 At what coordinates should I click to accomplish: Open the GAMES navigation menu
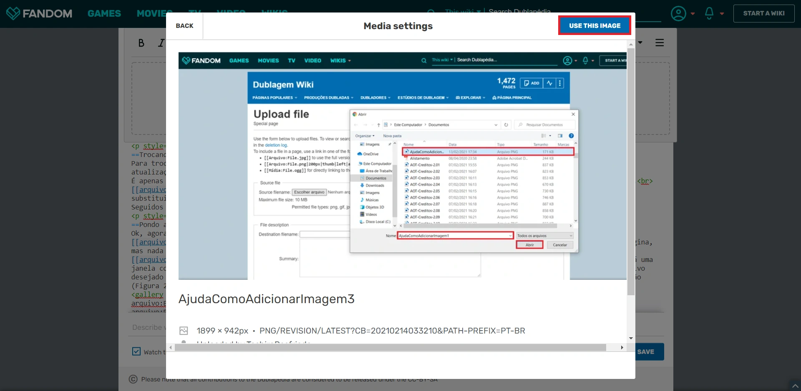tap(104, 13)
